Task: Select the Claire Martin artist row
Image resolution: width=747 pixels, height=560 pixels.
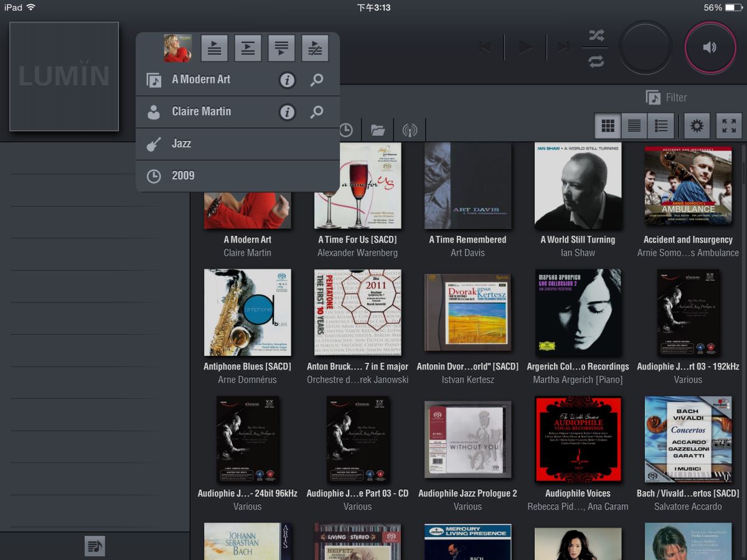Action: pyautogui.click(x=238, y=112)
